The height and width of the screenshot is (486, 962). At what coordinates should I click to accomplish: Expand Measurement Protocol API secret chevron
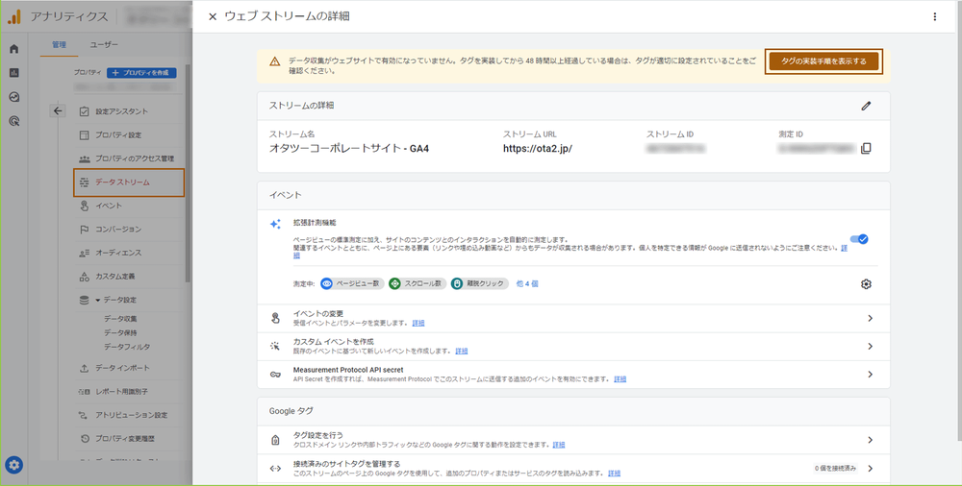tap(870, 375)
